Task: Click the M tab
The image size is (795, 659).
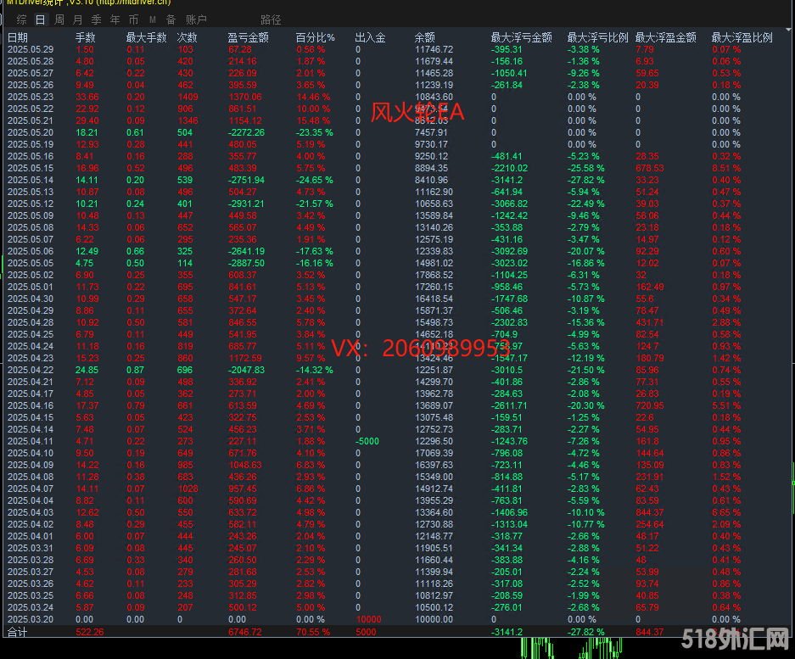Action: point(152,19)
